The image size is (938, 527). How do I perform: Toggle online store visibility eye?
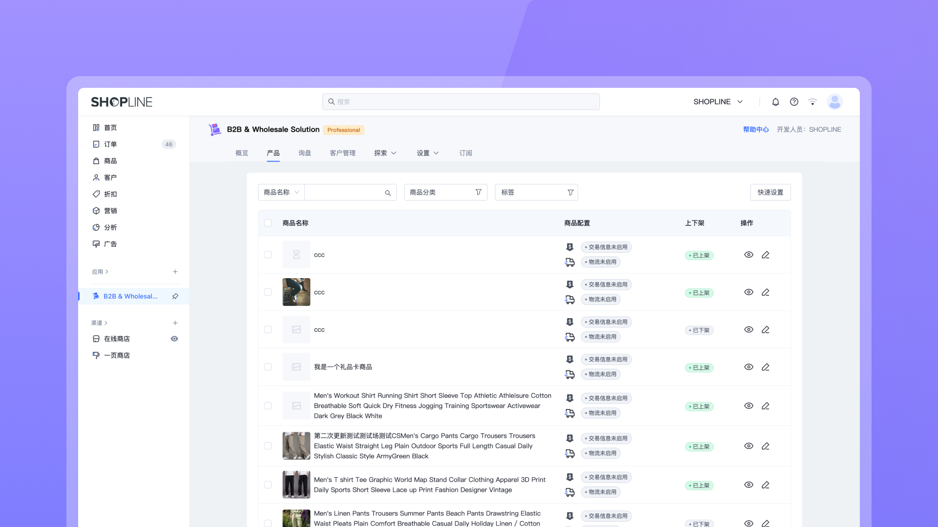(x=174, y=339)
